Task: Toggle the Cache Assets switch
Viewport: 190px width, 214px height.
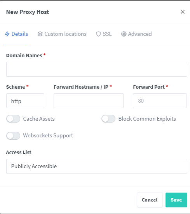Action: (x=13, y=119)
